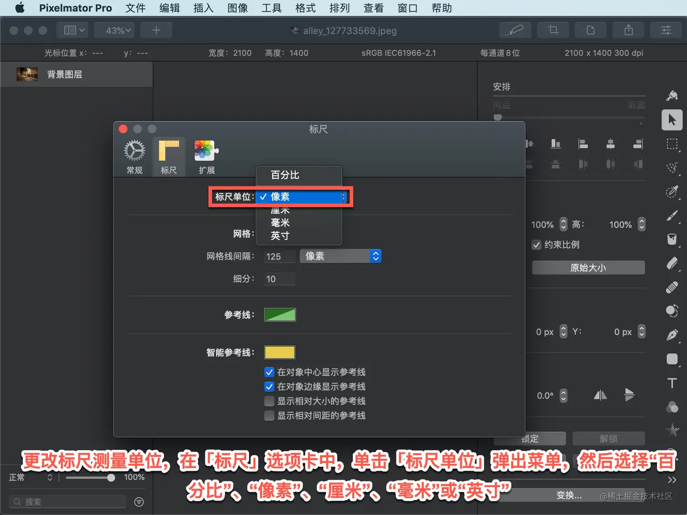Open grid spacing unit 像素 dropdown
The image size is (687, 515).
click(x=340, y=256)
